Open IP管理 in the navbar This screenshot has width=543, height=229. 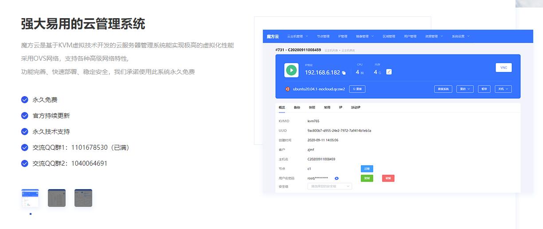[x=343, y=36]
